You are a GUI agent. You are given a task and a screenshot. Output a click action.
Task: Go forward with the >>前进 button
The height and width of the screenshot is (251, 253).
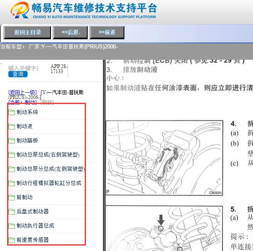click(107, 33)
